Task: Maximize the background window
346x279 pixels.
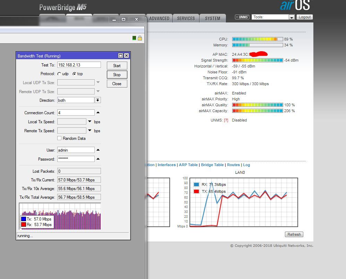Action: pos(124,19)
